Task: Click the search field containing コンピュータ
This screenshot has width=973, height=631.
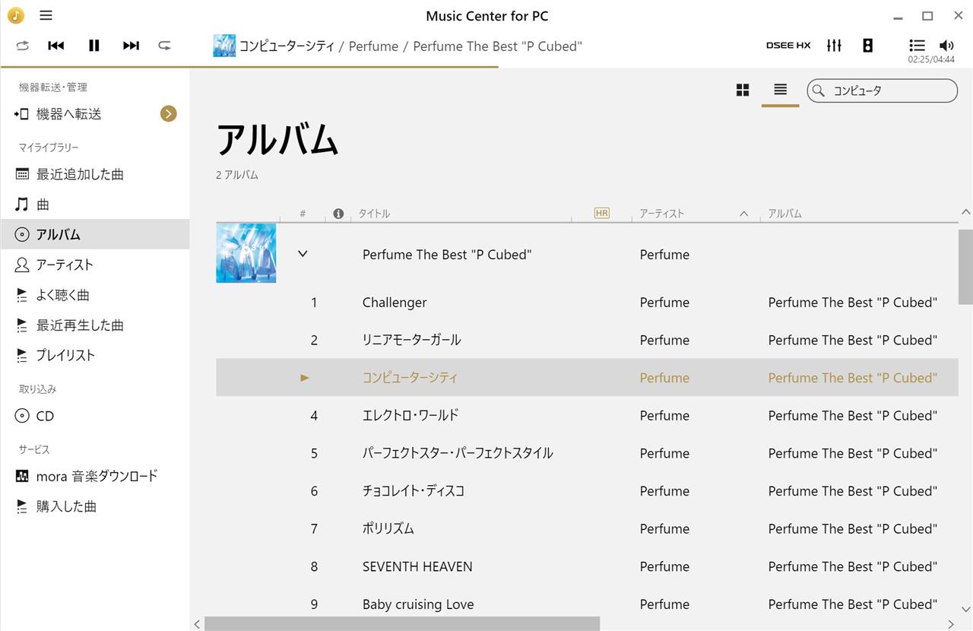Action: pos(882,90)
